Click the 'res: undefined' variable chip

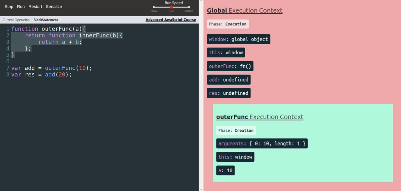(229, 93)
